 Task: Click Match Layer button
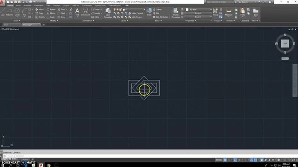point(135,17)
